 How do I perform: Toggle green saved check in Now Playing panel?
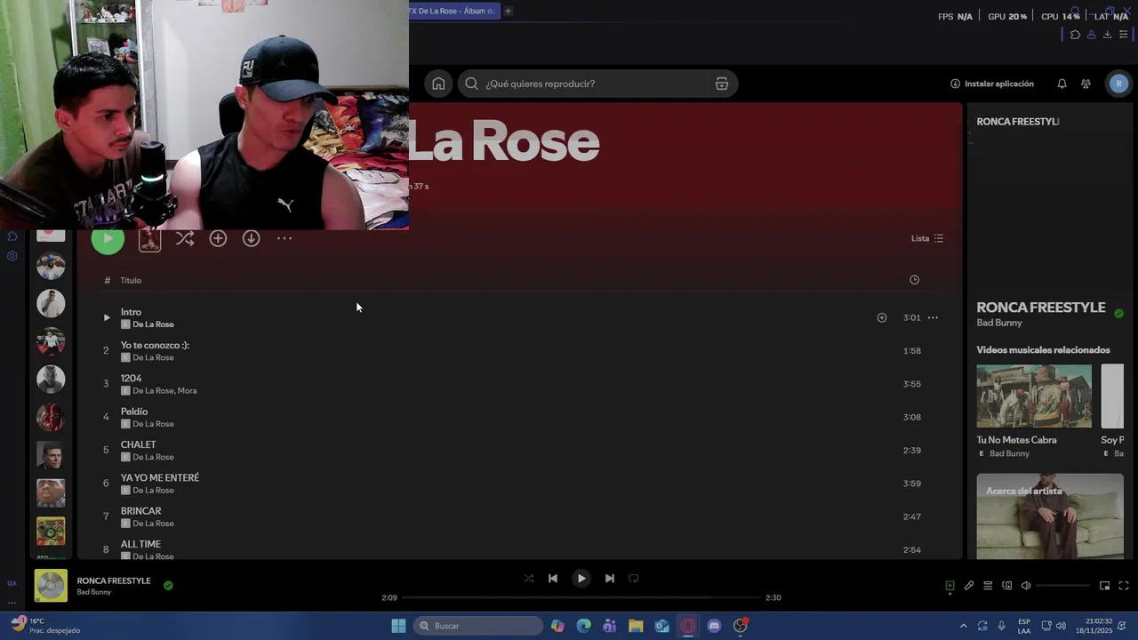[1118, 314]
